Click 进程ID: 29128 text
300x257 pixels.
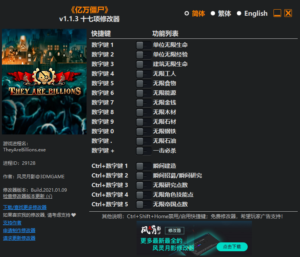click(19, 163)
